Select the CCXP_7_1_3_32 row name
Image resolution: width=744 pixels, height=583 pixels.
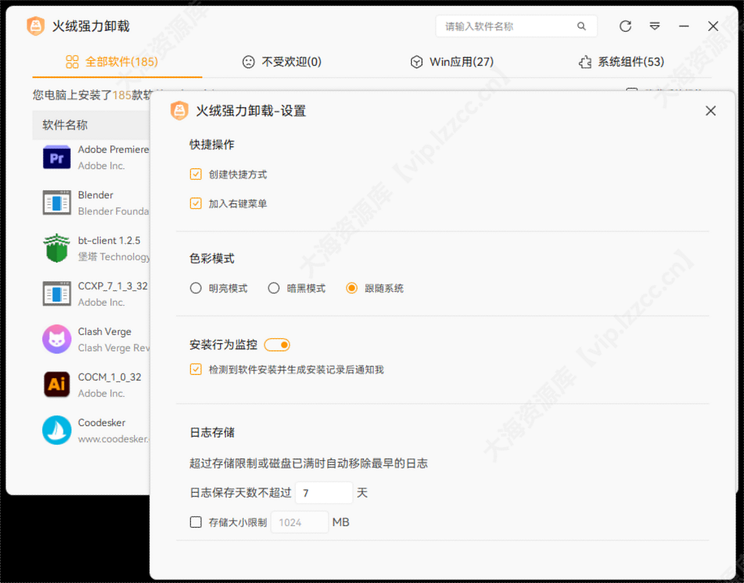pos(113,286)
